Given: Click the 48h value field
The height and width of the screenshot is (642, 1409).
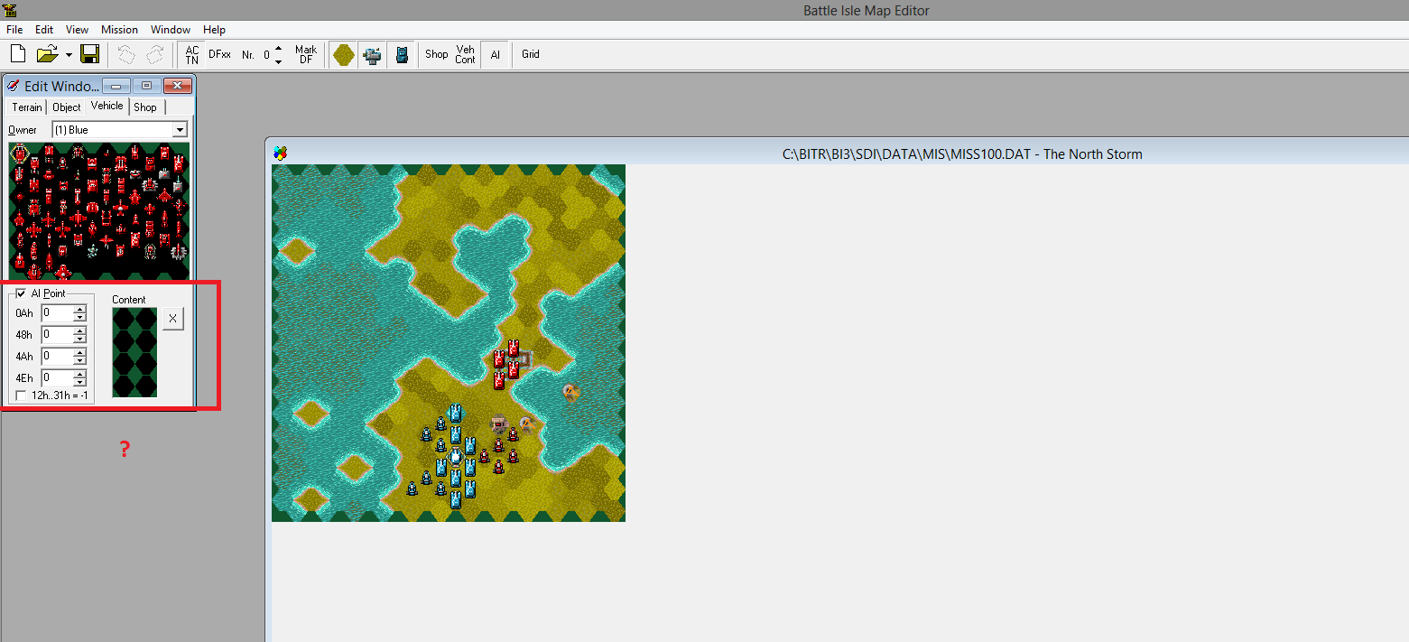Looking at the screenshot, I should (x=57, y=335).
